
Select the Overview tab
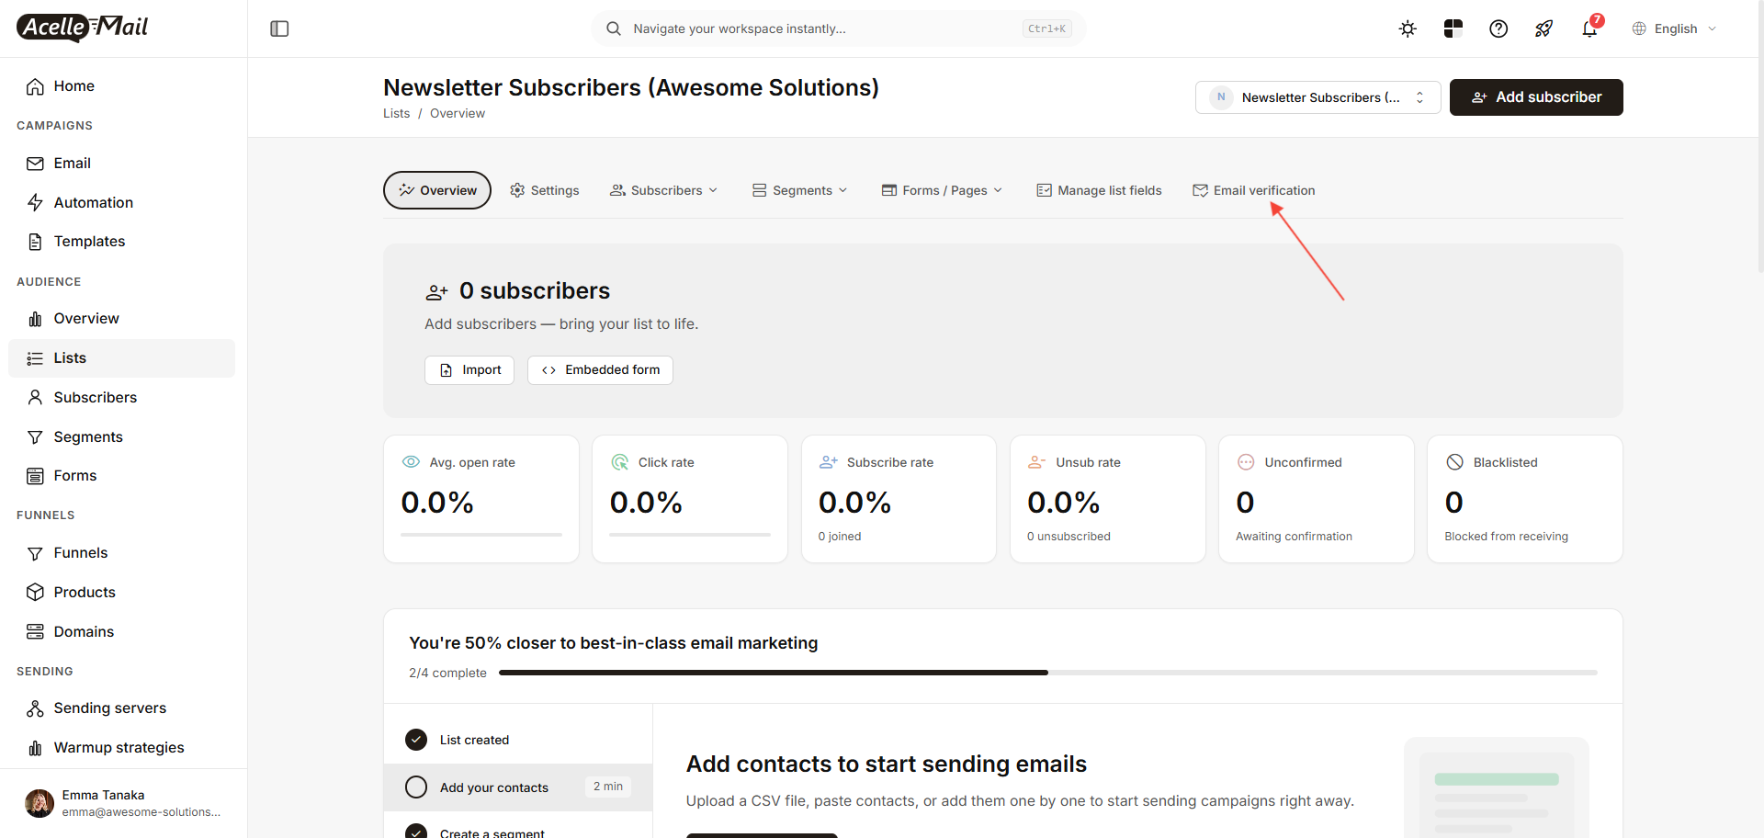coord(437,190)
